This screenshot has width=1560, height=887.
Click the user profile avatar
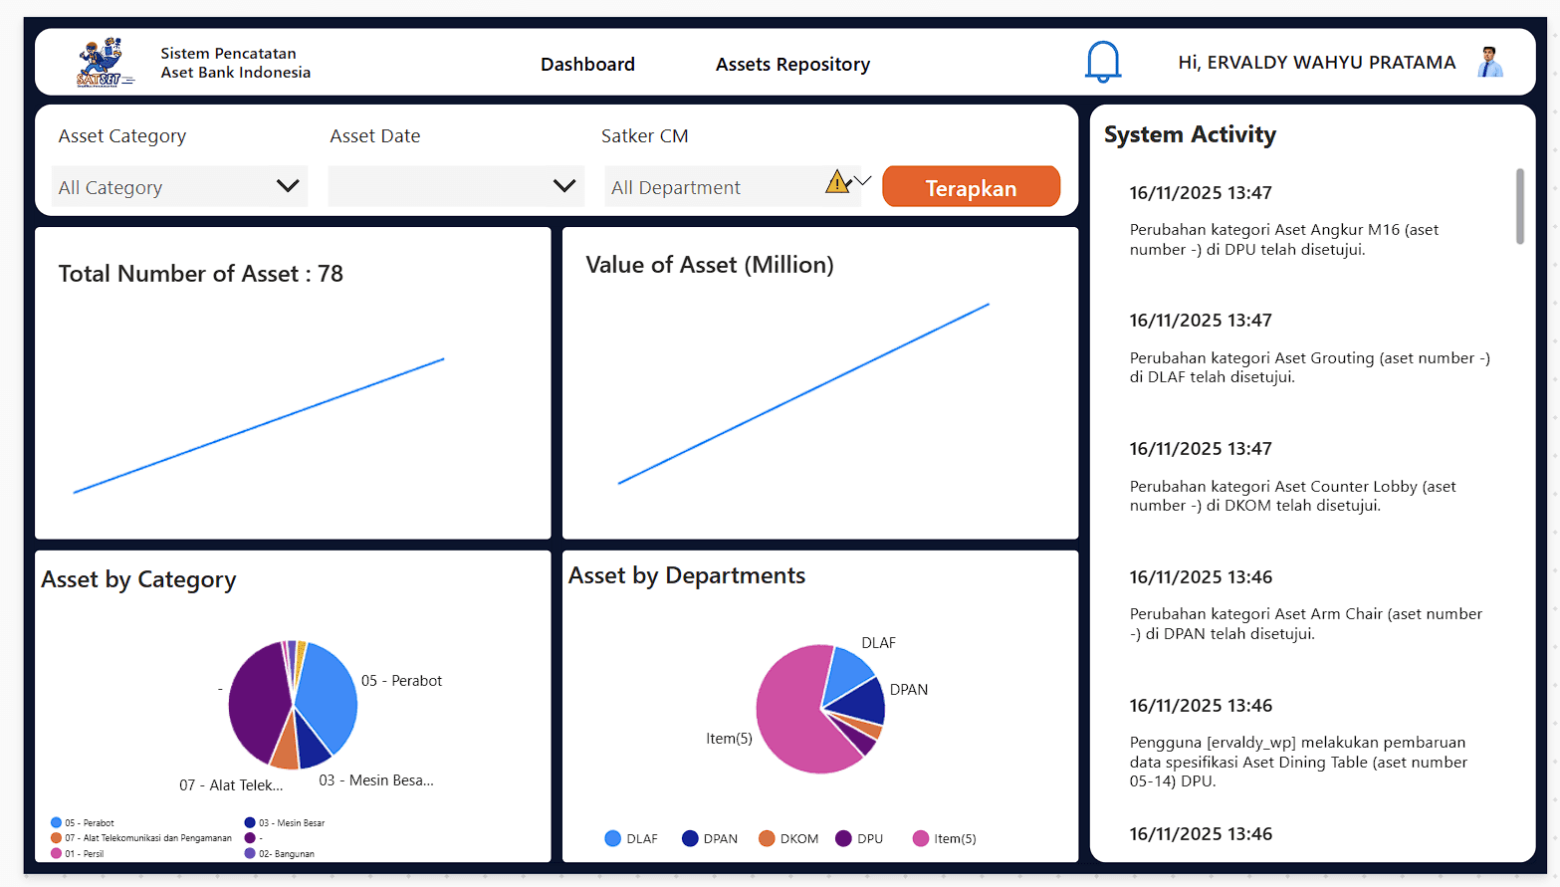[1491, 61]
